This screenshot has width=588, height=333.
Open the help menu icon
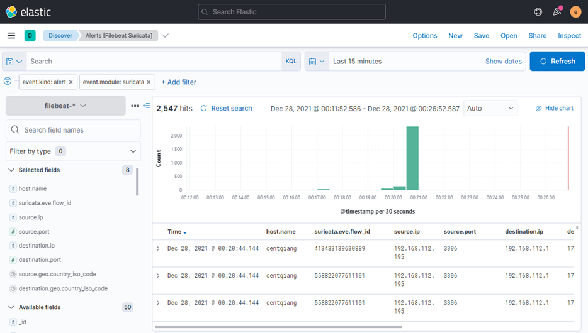[538, 12]
